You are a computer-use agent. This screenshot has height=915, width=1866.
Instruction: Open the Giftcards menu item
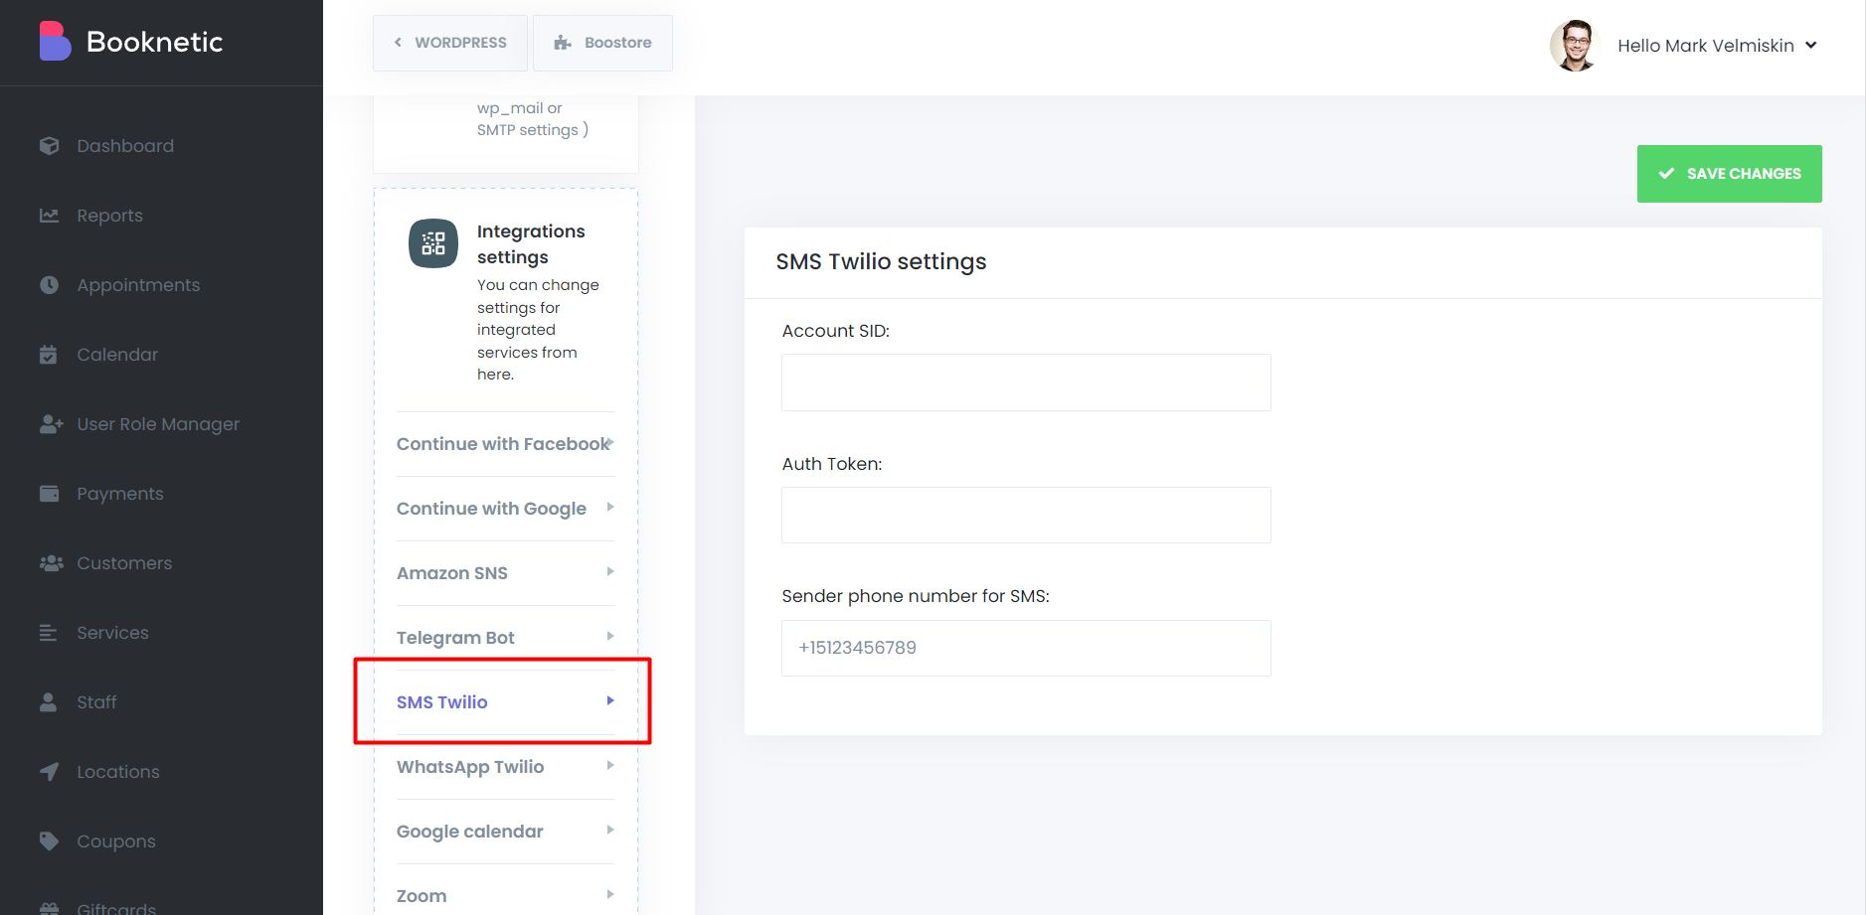coord(116,908)
